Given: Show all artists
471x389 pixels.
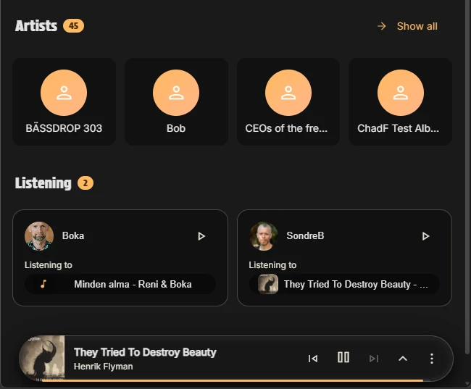Looking at the screenshot, I should coord(407,26).
